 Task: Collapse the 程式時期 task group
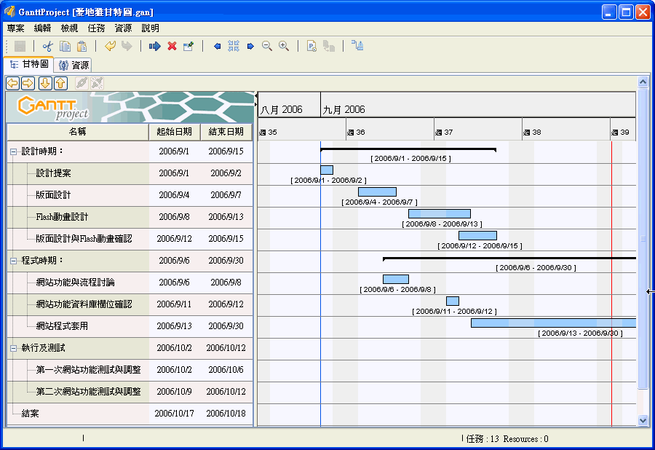(13, 261)
